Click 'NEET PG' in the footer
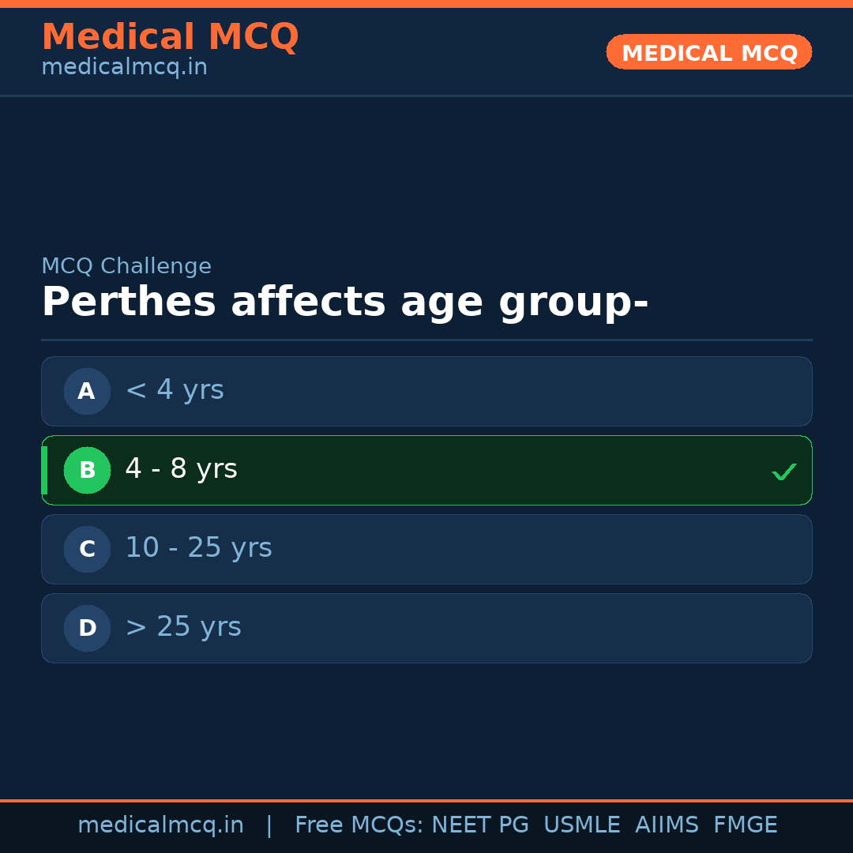Viewport: 853px width, 853px height. [x=479, y=825]
